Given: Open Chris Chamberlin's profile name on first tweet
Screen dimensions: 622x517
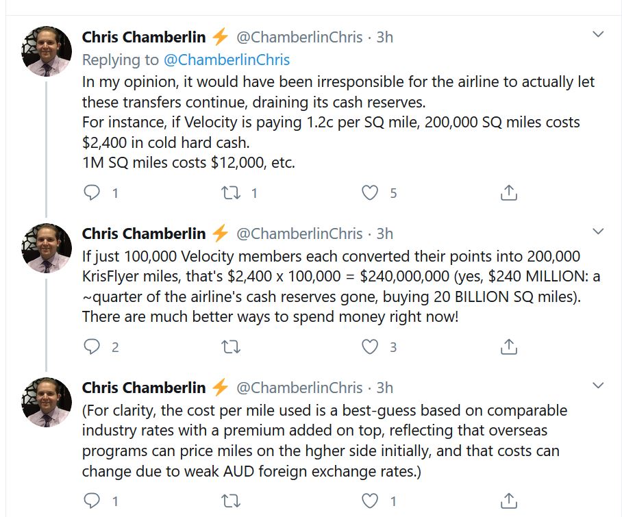Looking at the screenshot, I should click(x=144, y=37).
